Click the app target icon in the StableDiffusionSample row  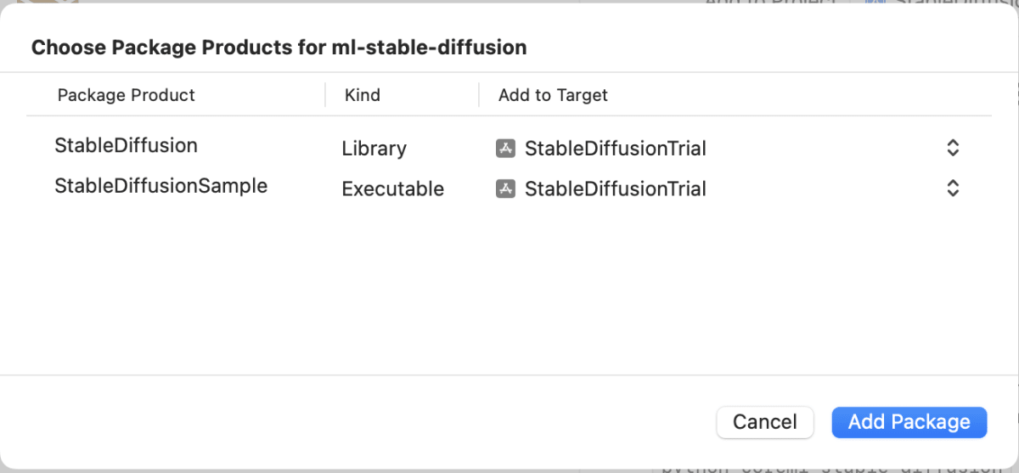505,189
